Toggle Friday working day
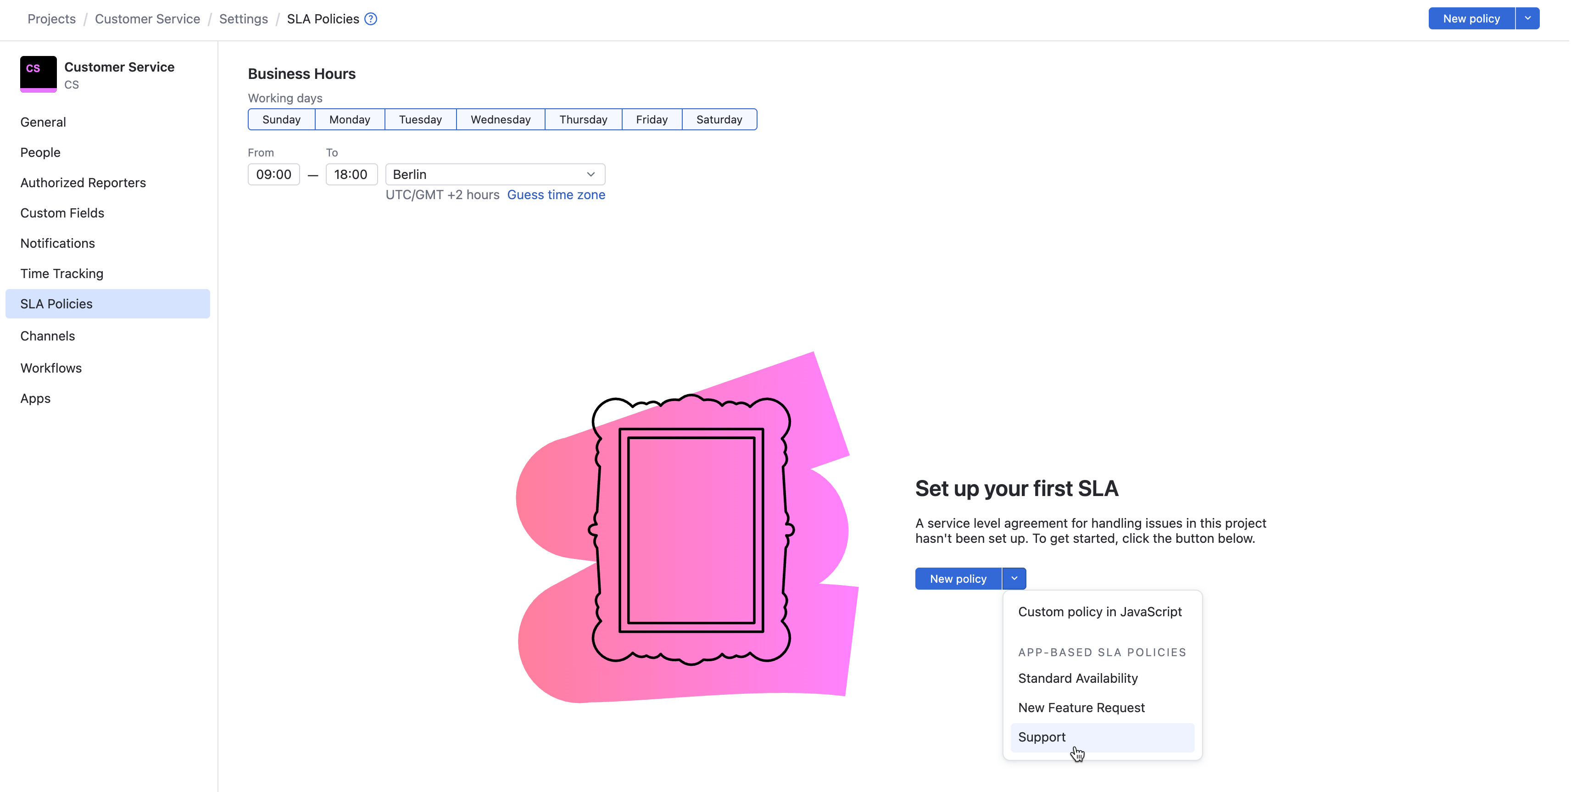1571x792 pixels. 652,119
